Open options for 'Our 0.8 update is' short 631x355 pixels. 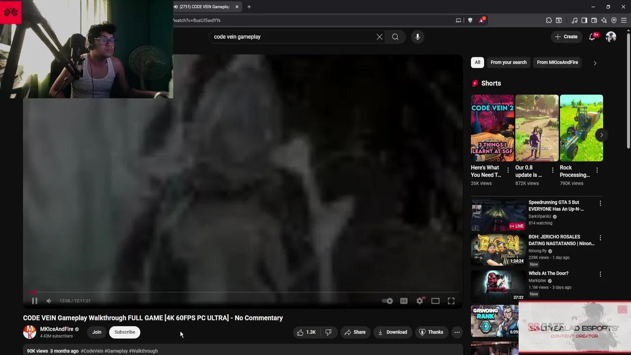click(553, 170)
